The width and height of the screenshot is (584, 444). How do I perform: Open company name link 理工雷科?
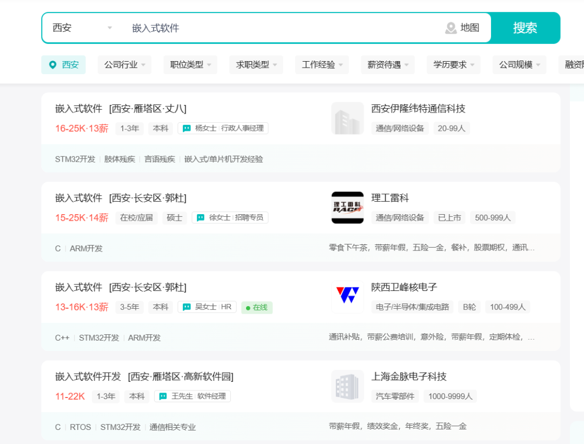click(390, 198)
